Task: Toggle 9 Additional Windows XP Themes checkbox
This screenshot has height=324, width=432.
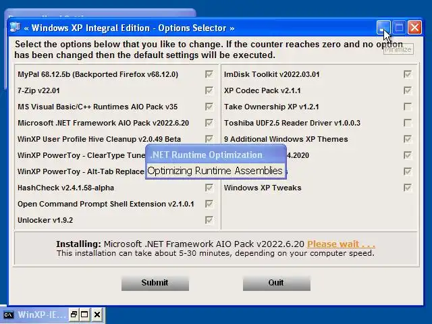Action: pos(408,139)
